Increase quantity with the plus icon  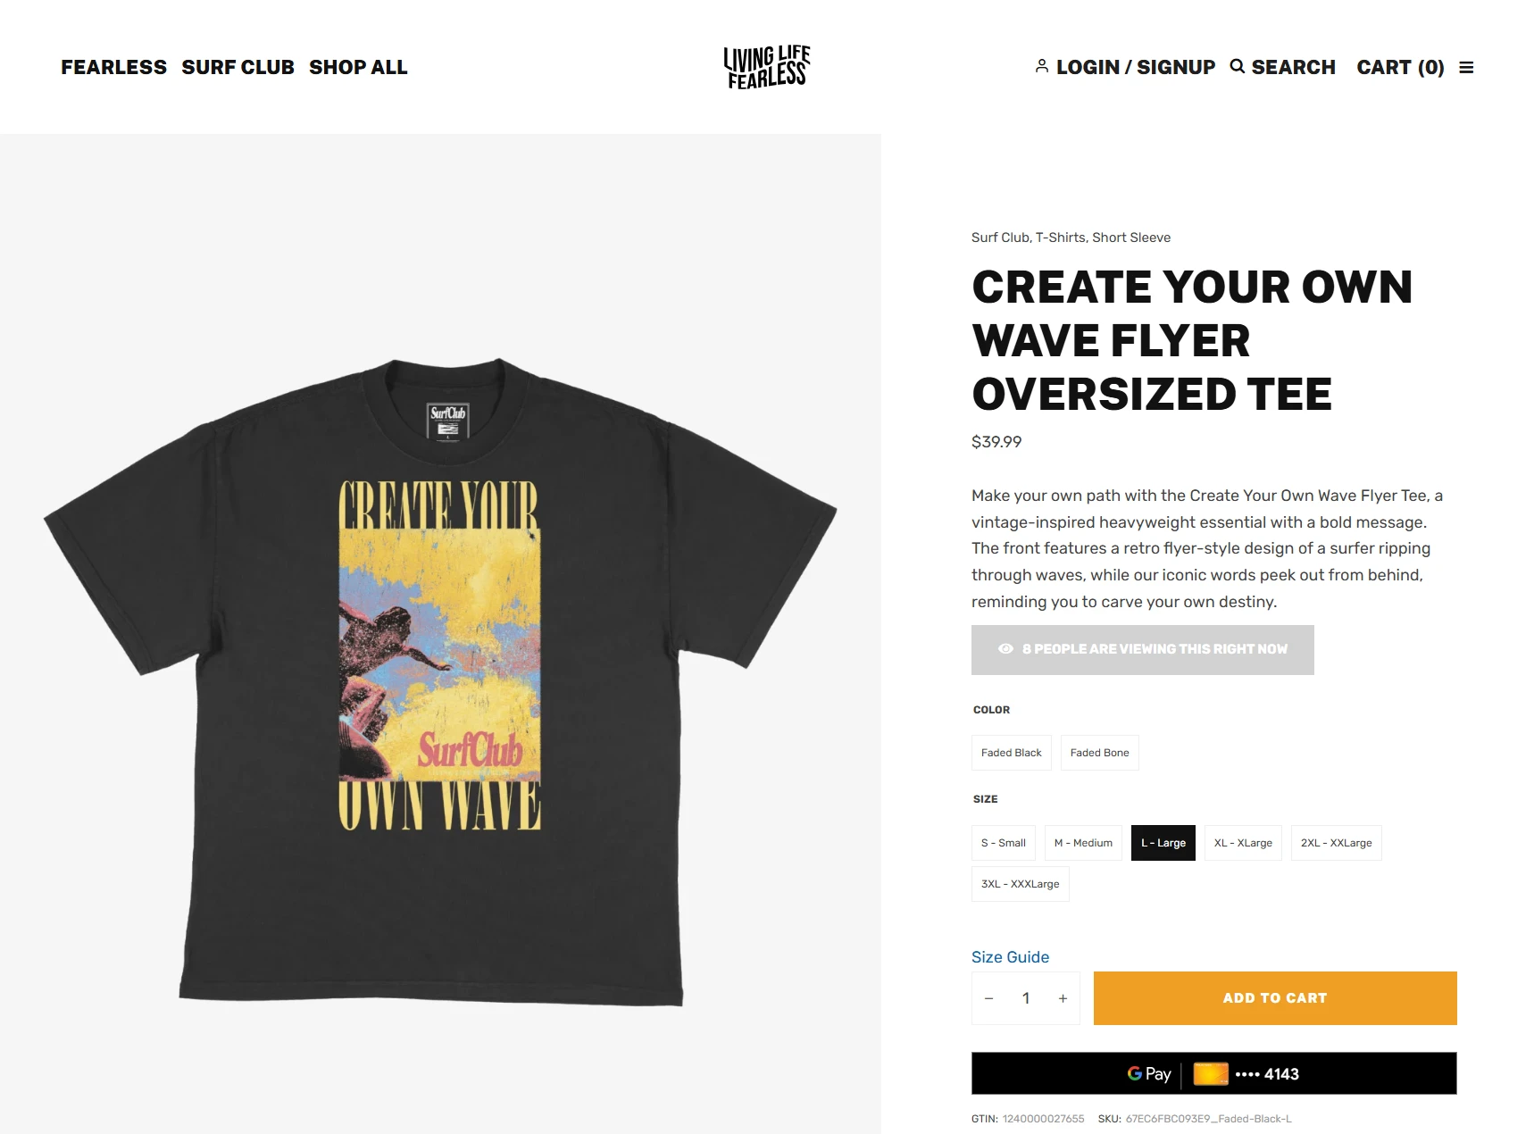point(1063,998)
